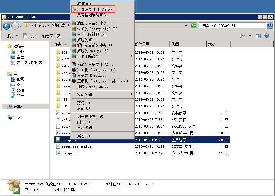
Task: Click the 计算机 breadcrumb in address bar
Action: click(x=40, y=25)
